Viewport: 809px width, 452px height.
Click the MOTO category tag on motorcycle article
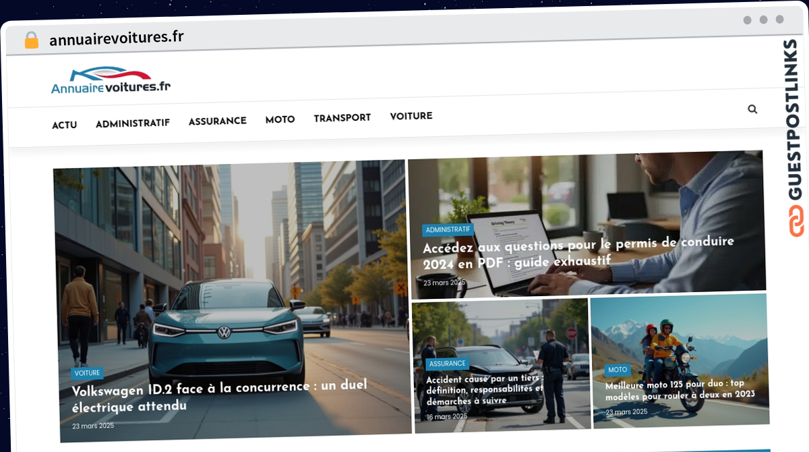(618, 370)
